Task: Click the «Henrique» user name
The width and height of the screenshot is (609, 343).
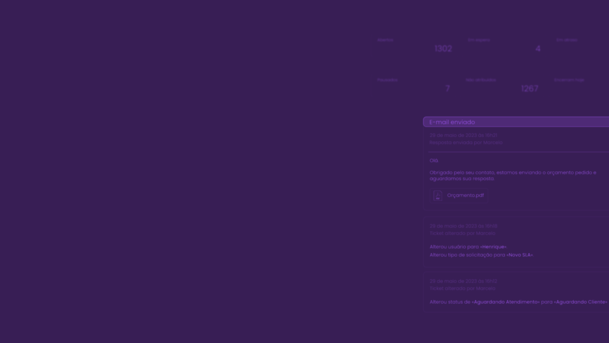Action: [x=493, y=247]
